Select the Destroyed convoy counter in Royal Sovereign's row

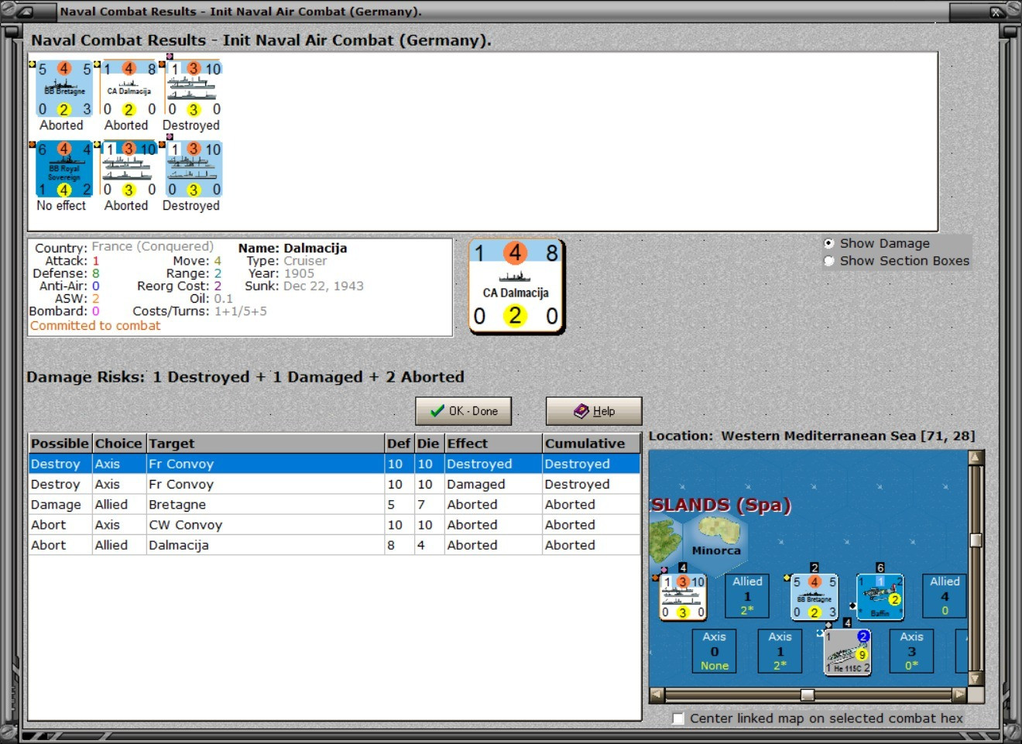tap(194, 169)
